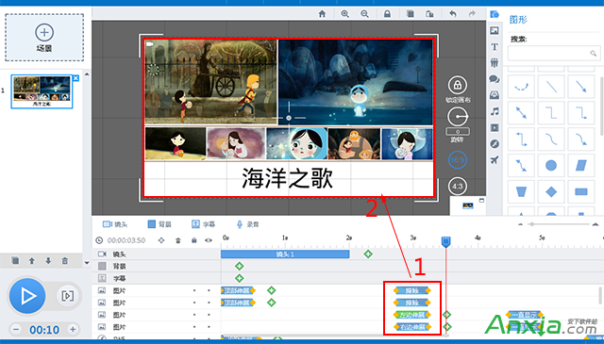Pick the circle shape
Image resolution: width=604 pixels, height=344 pixels.
coord(551,166)
